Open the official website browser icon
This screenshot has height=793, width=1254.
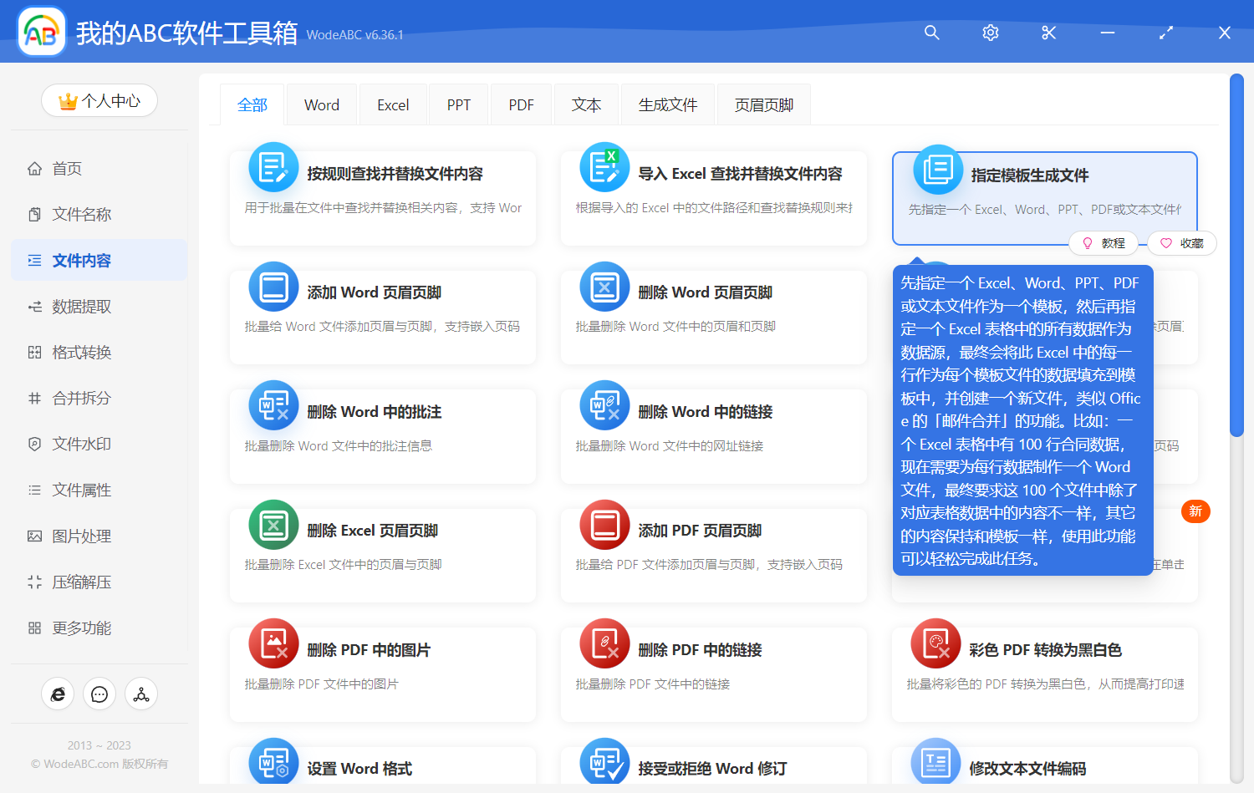(x=58, y=694)
